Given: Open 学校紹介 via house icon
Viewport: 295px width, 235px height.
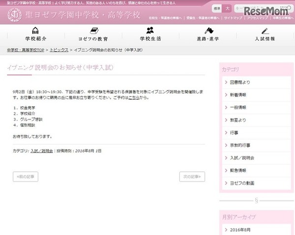Looking at the screenshot, I should [35, 30].
